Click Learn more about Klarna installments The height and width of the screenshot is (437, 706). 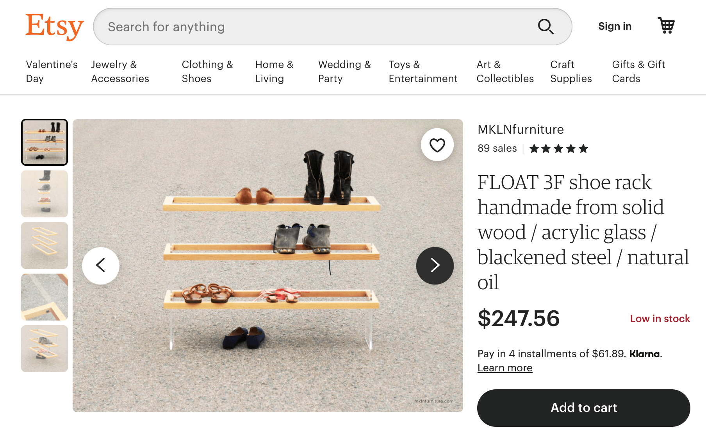tap(505, 367)
